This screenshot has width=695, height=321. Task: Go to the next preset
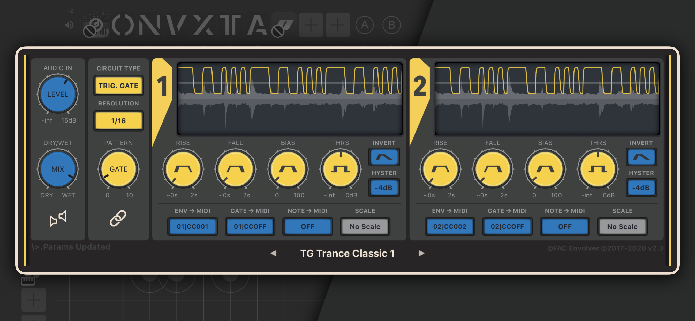pyautogui.click(x=421, y=253)
